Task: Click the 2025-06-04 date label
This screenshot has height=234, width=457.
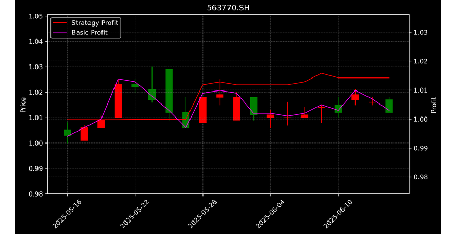Action: point(270,214)
